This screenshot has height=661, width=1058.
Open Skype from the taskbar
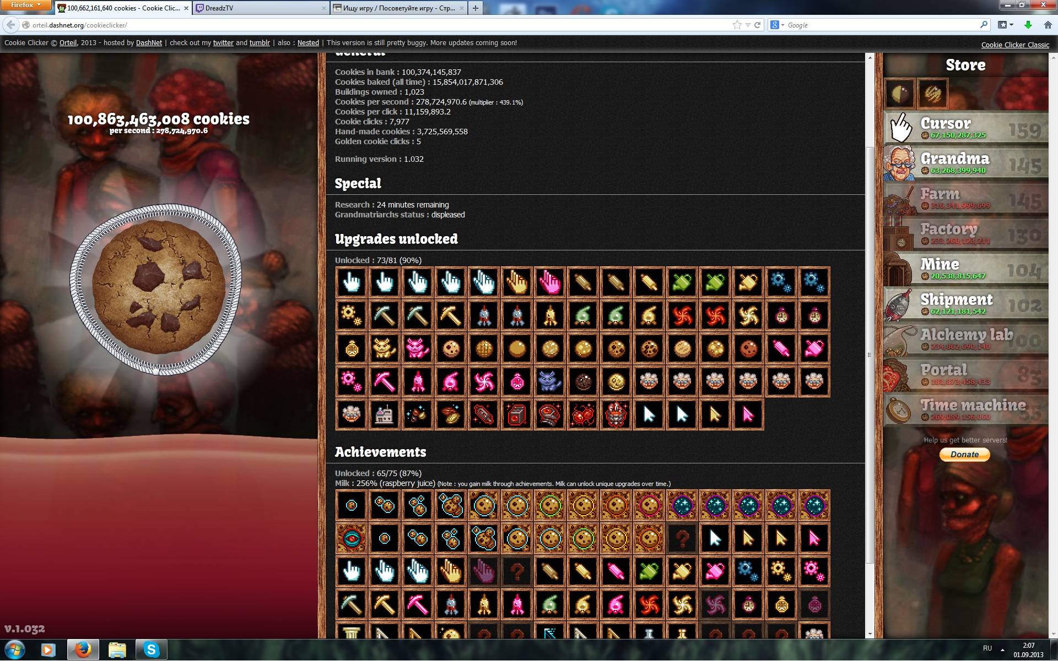[x=151, y=650]
